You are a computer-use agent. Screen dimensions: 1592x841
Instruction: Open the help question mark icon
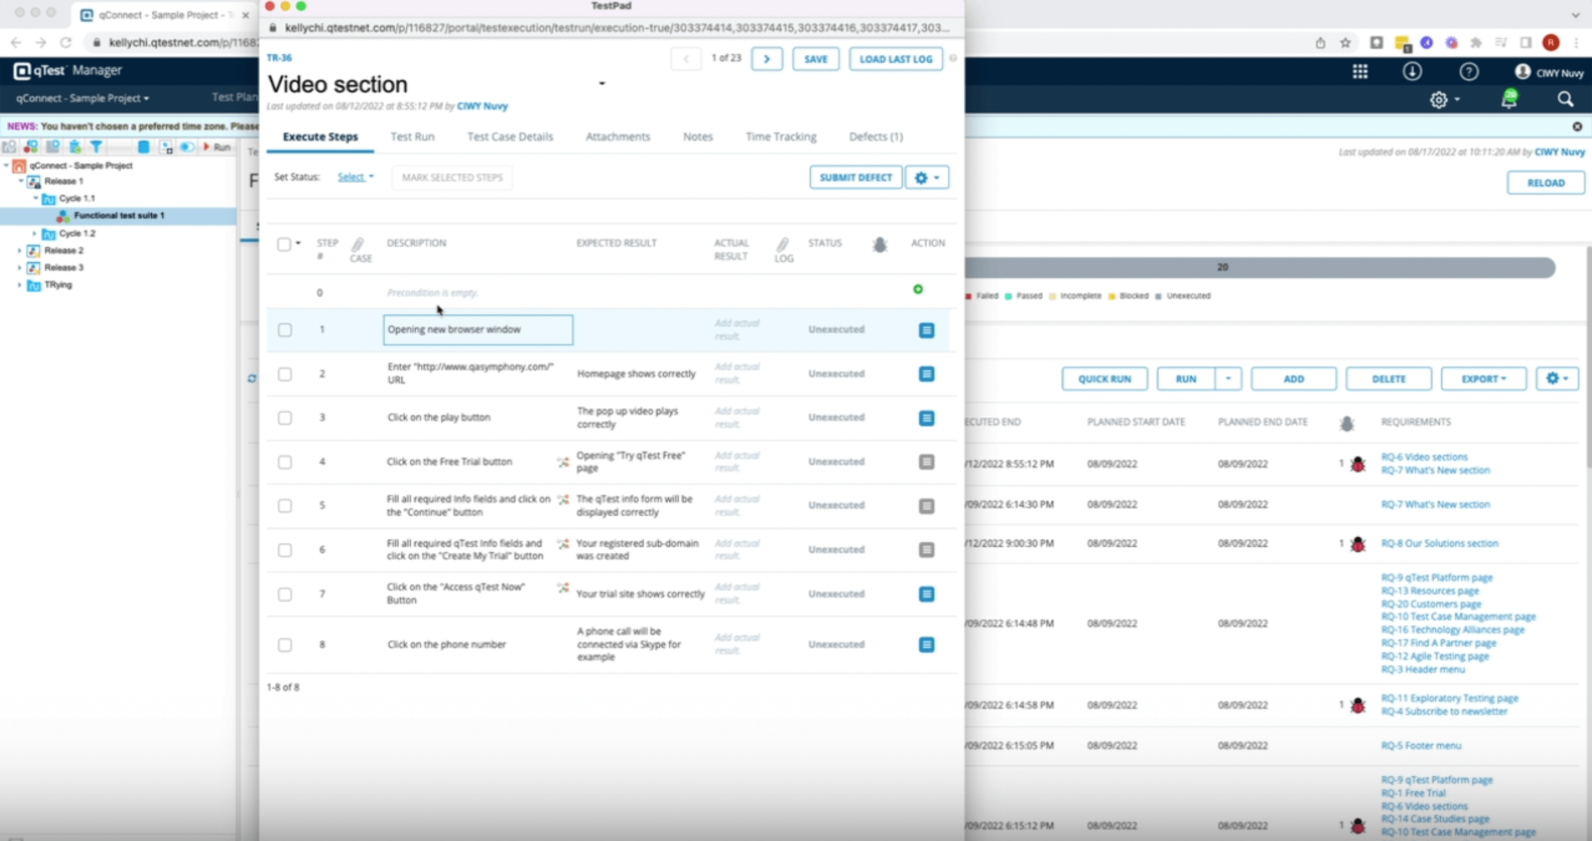pyautogui.click(x=1469, y=72)
